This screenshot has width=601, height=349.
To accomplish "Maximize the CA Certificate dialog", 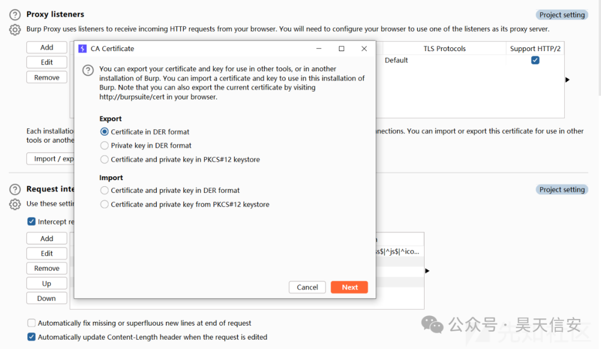I will click(x=341, y=48).
